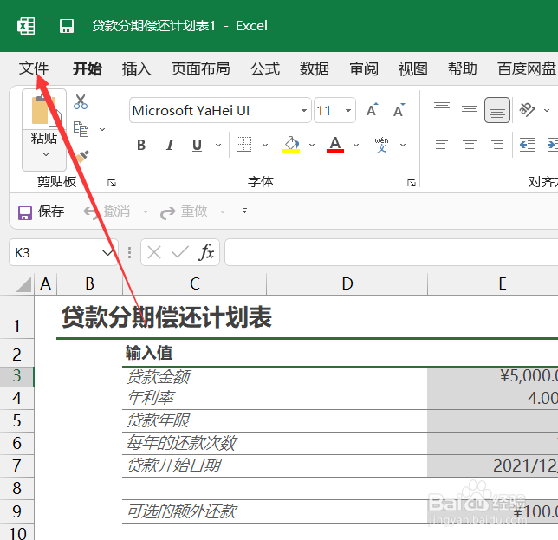The image size is (558, 540).
Task: Click the Undo 撤消 arrow
Action: pos(90,212)
